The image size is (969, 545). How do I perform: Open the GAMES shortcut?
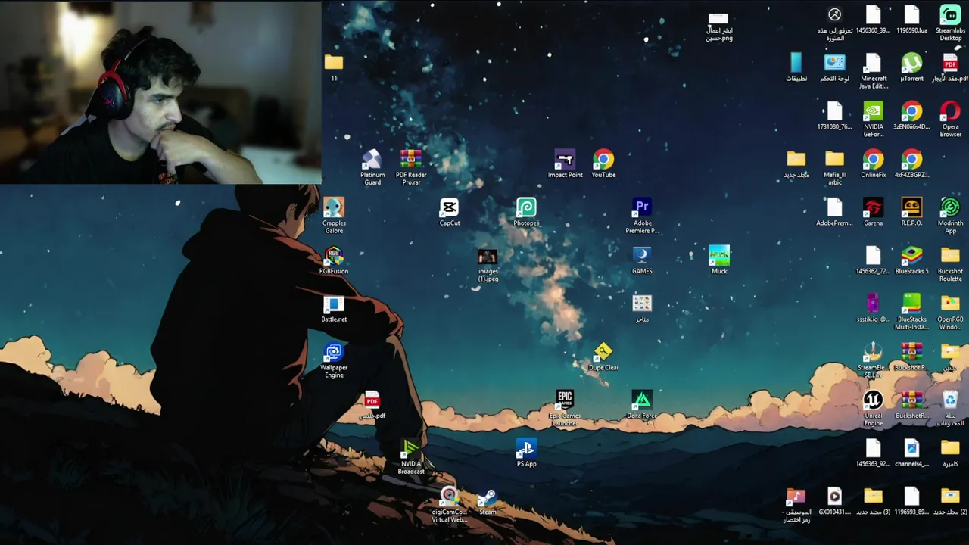tap(642, 260)
